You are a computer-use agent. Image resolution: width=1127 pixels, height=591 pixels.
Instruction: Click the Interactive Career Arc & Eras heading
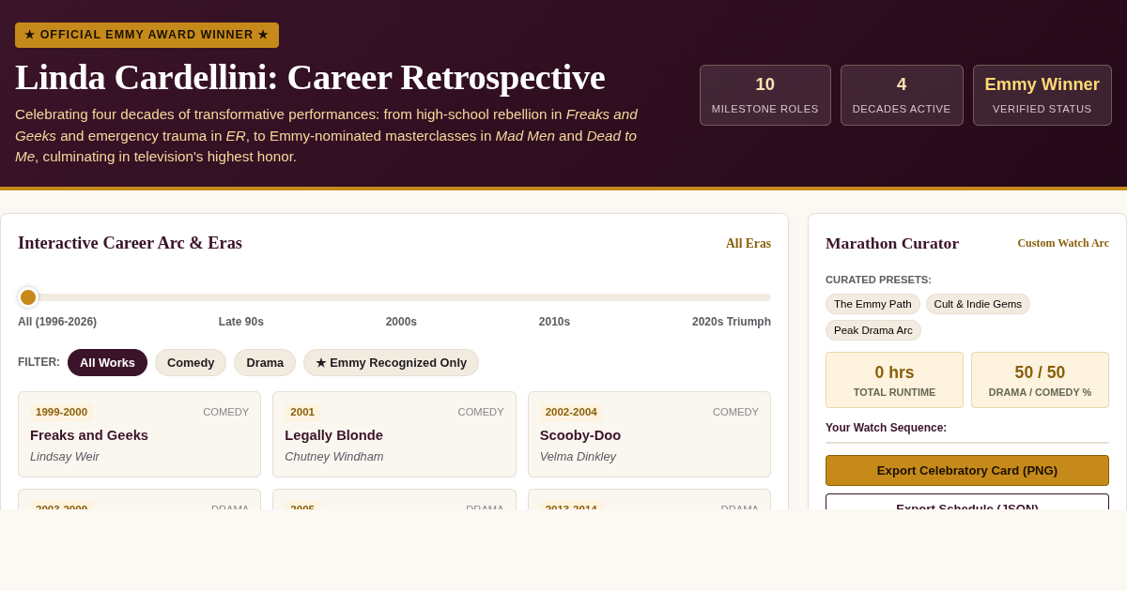[x=130, y=243]
